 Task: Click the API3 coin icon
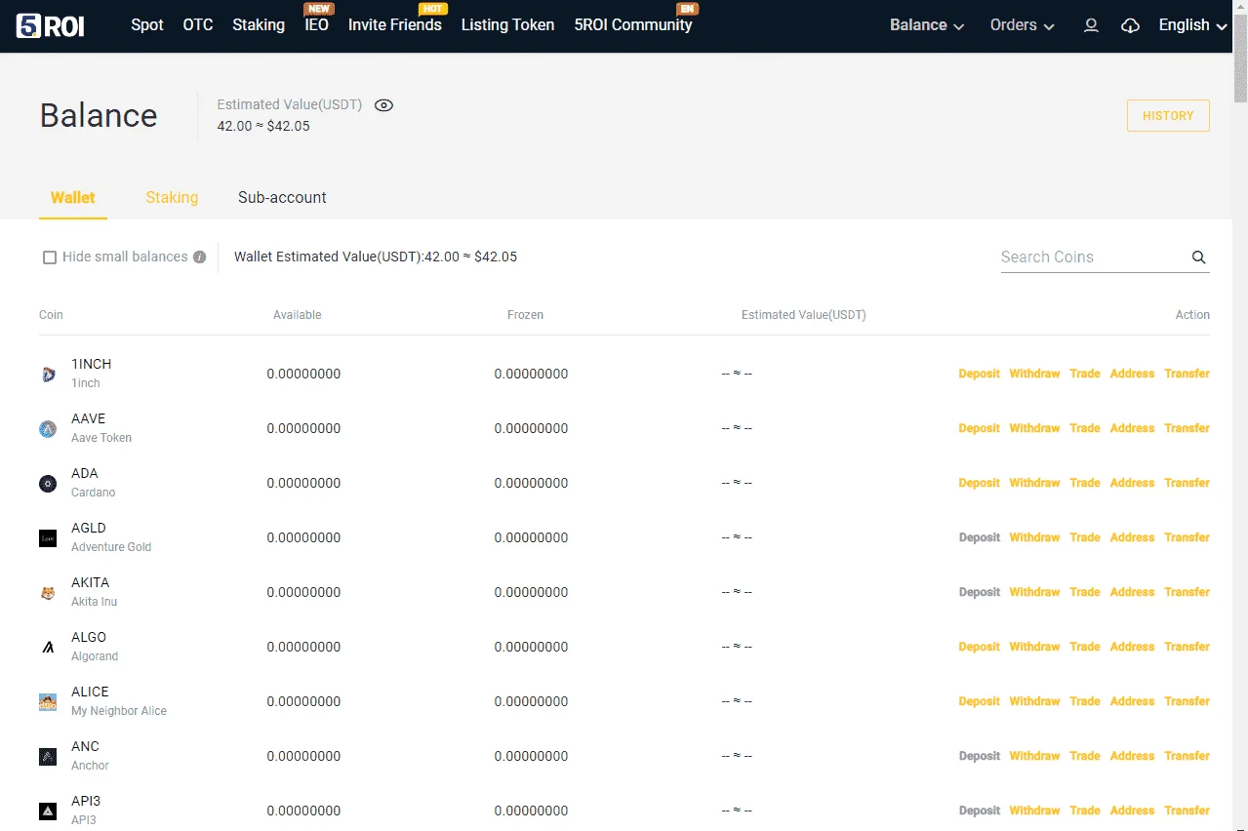coord(48,811)
